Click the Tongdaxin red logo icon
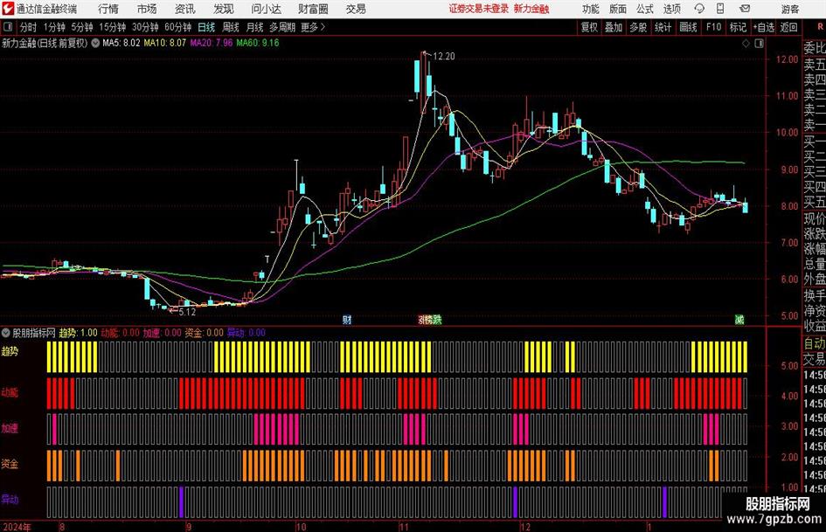This screenshot has height=532, width=826. (8, 9)
